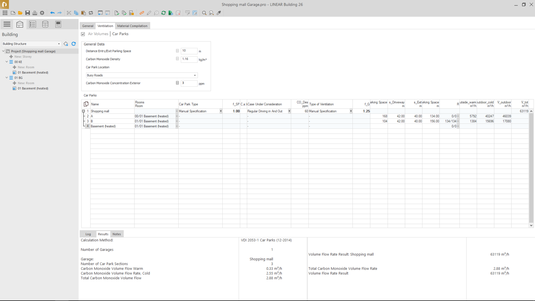This screenshot has width=535, height=301.
Task: Toggle the Air Volumes checkbox
Action: tap(83, 34)
